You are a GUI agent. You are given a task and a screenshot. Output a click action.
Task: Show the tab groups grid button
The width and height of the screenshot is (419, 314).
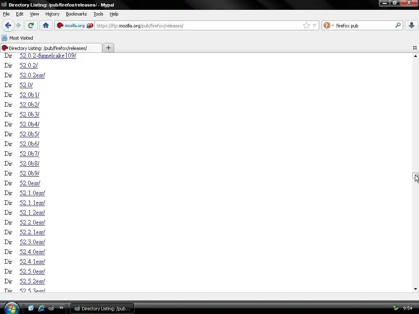coord(415,48)
